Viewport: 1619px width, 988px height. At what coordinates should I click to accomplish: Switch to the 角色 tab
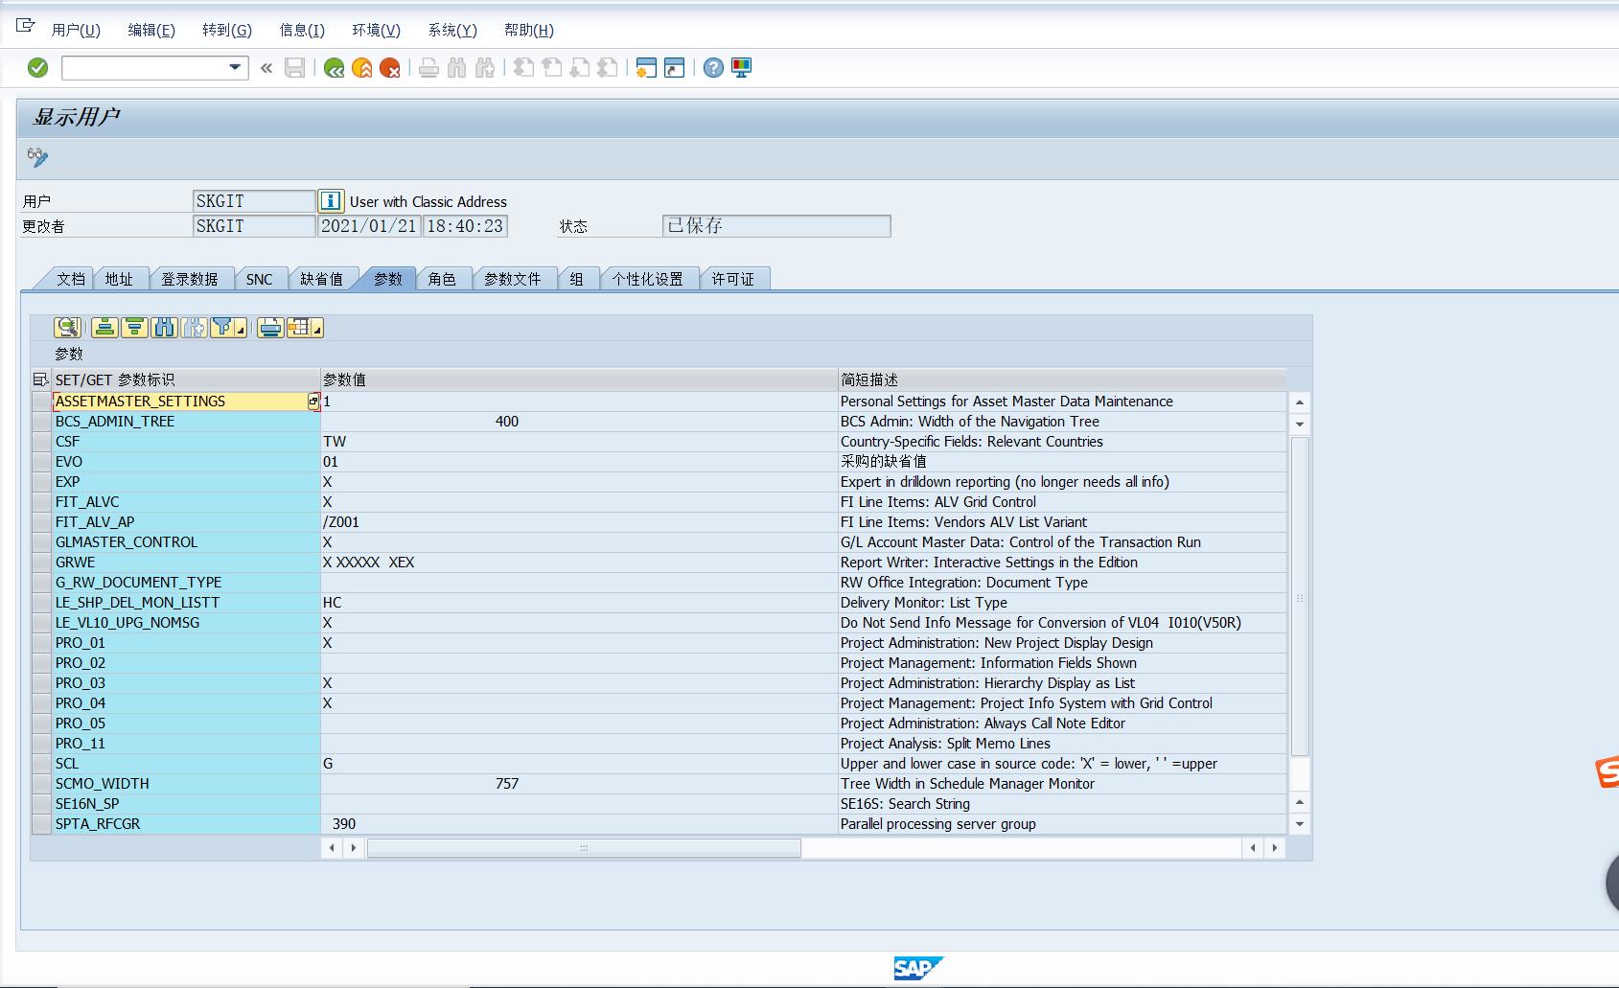click(x=442, y=279)
